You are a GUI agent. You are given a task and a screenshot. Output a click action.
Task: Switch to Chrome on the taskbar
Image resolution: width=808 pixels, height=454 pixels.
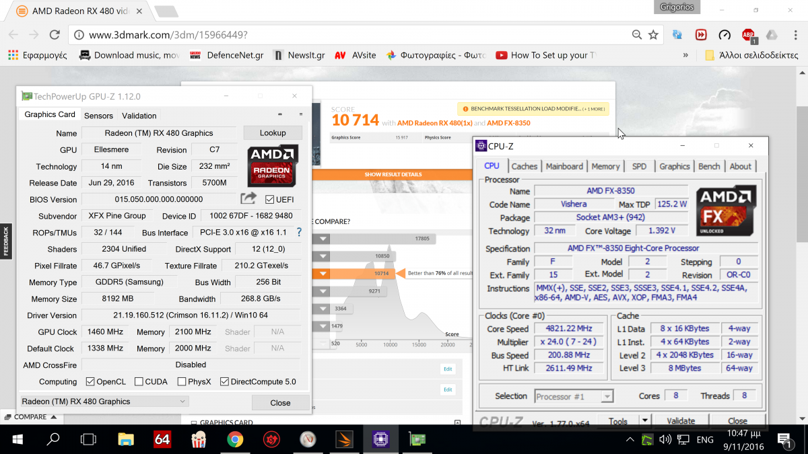click(234, 440)
